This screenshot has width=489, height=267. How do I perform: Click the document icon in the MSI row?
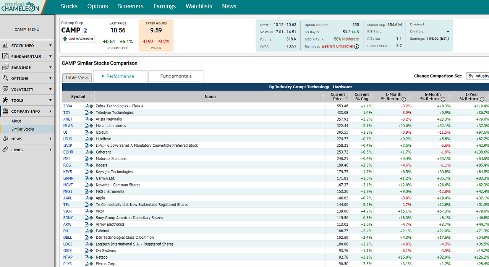click(x=87, y=159)
